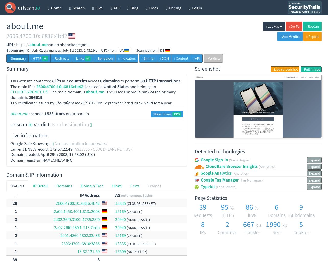This screenshot has width=328, height=264.
Task: Click the US flag for 13.32.121.50
Action: point(105,251)
